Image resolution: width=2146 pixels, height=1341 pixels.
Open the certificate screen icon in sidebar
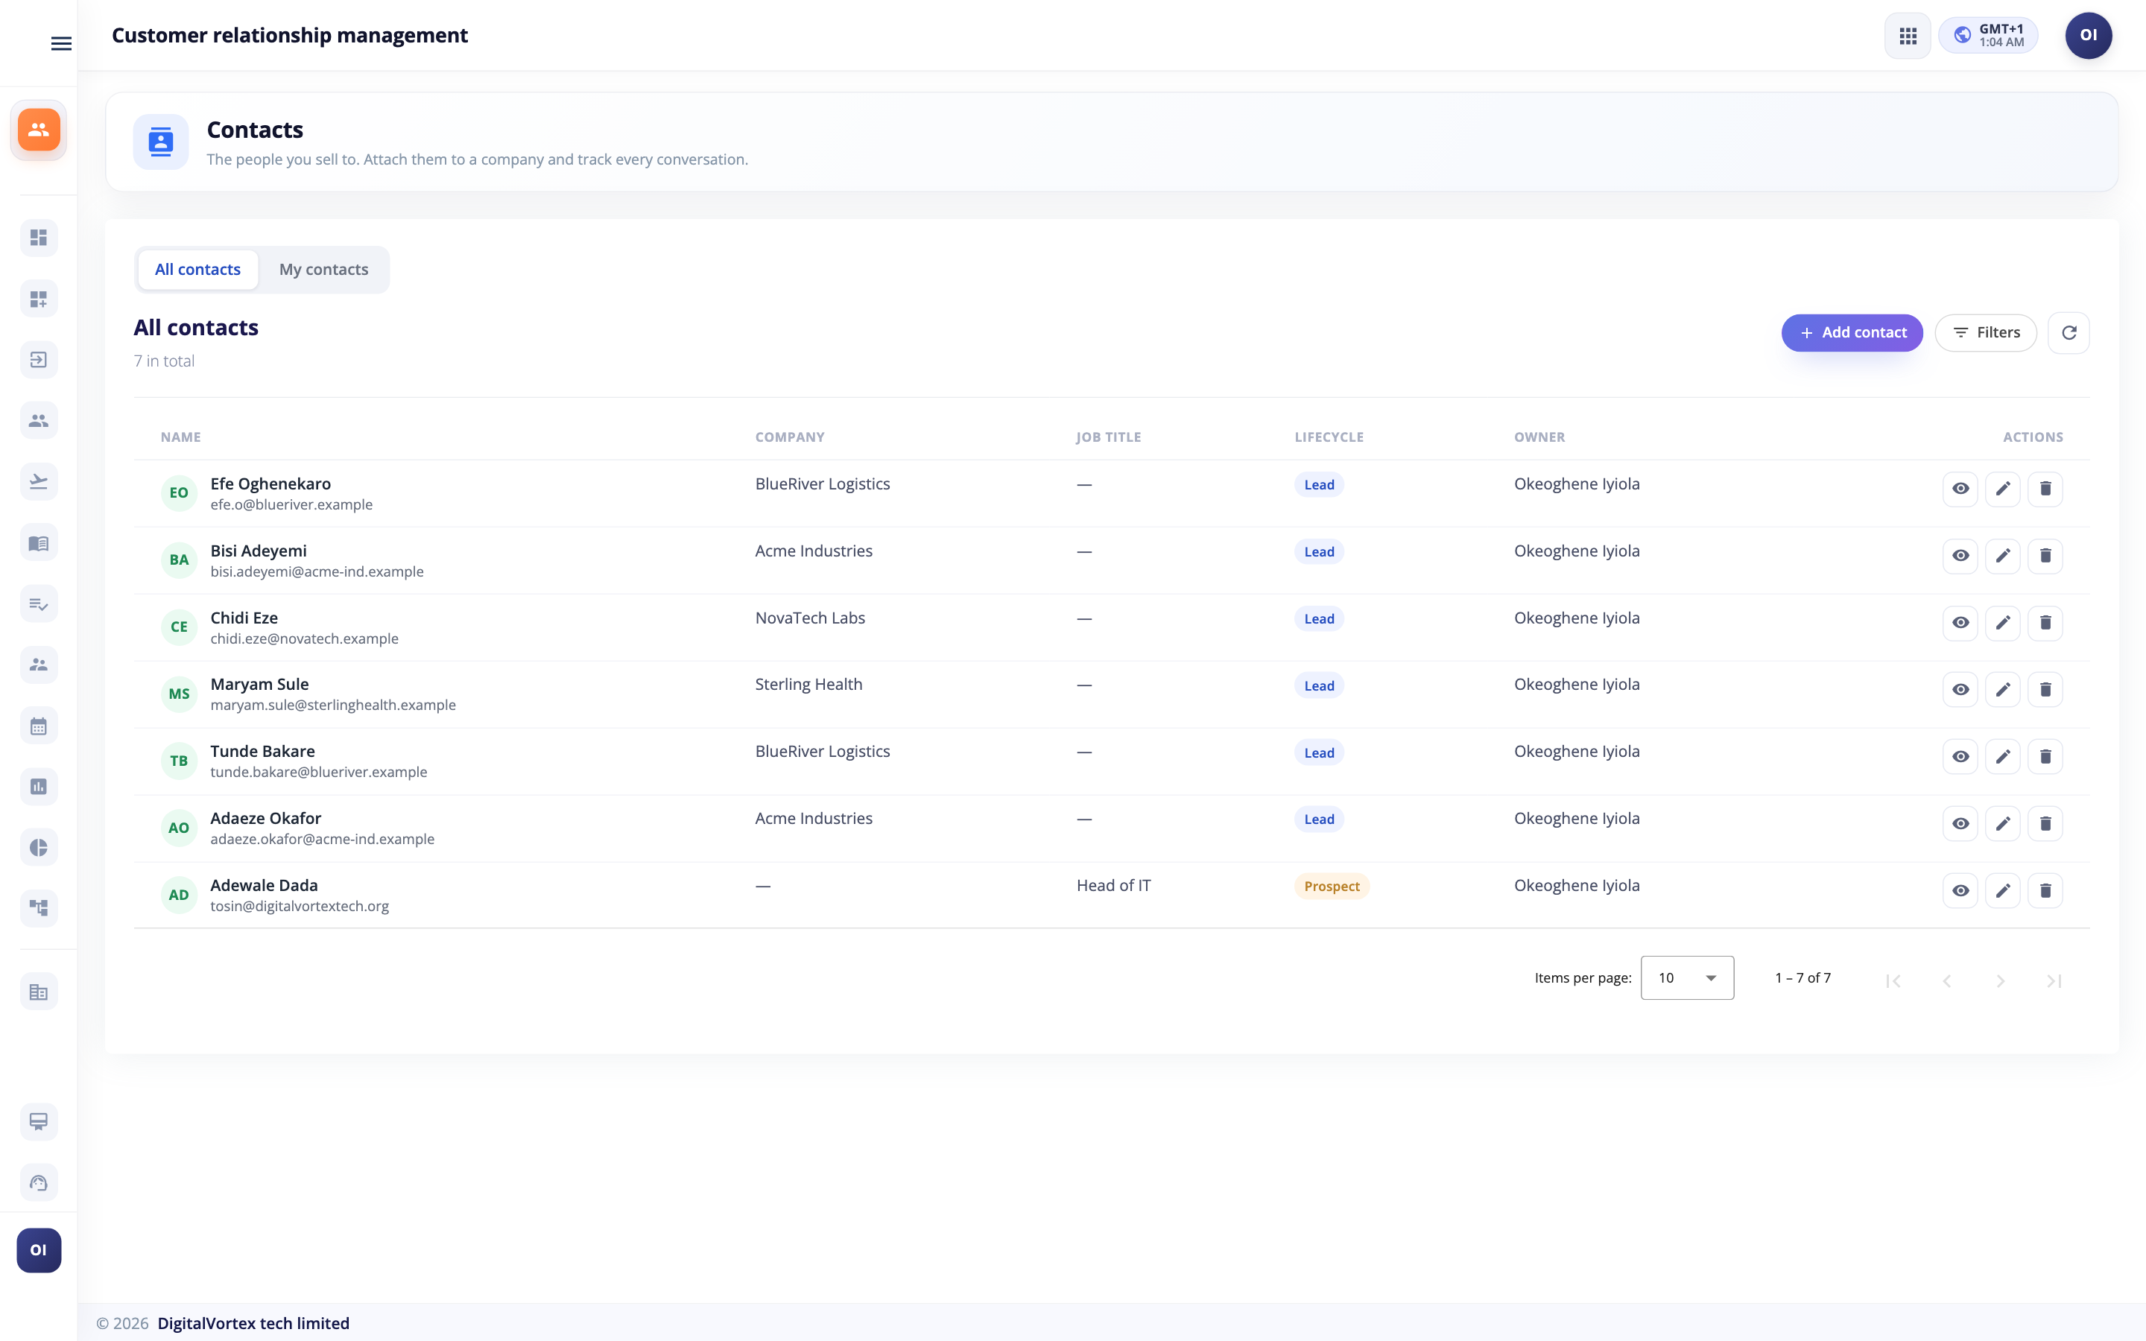click(x=39, y=1122)
